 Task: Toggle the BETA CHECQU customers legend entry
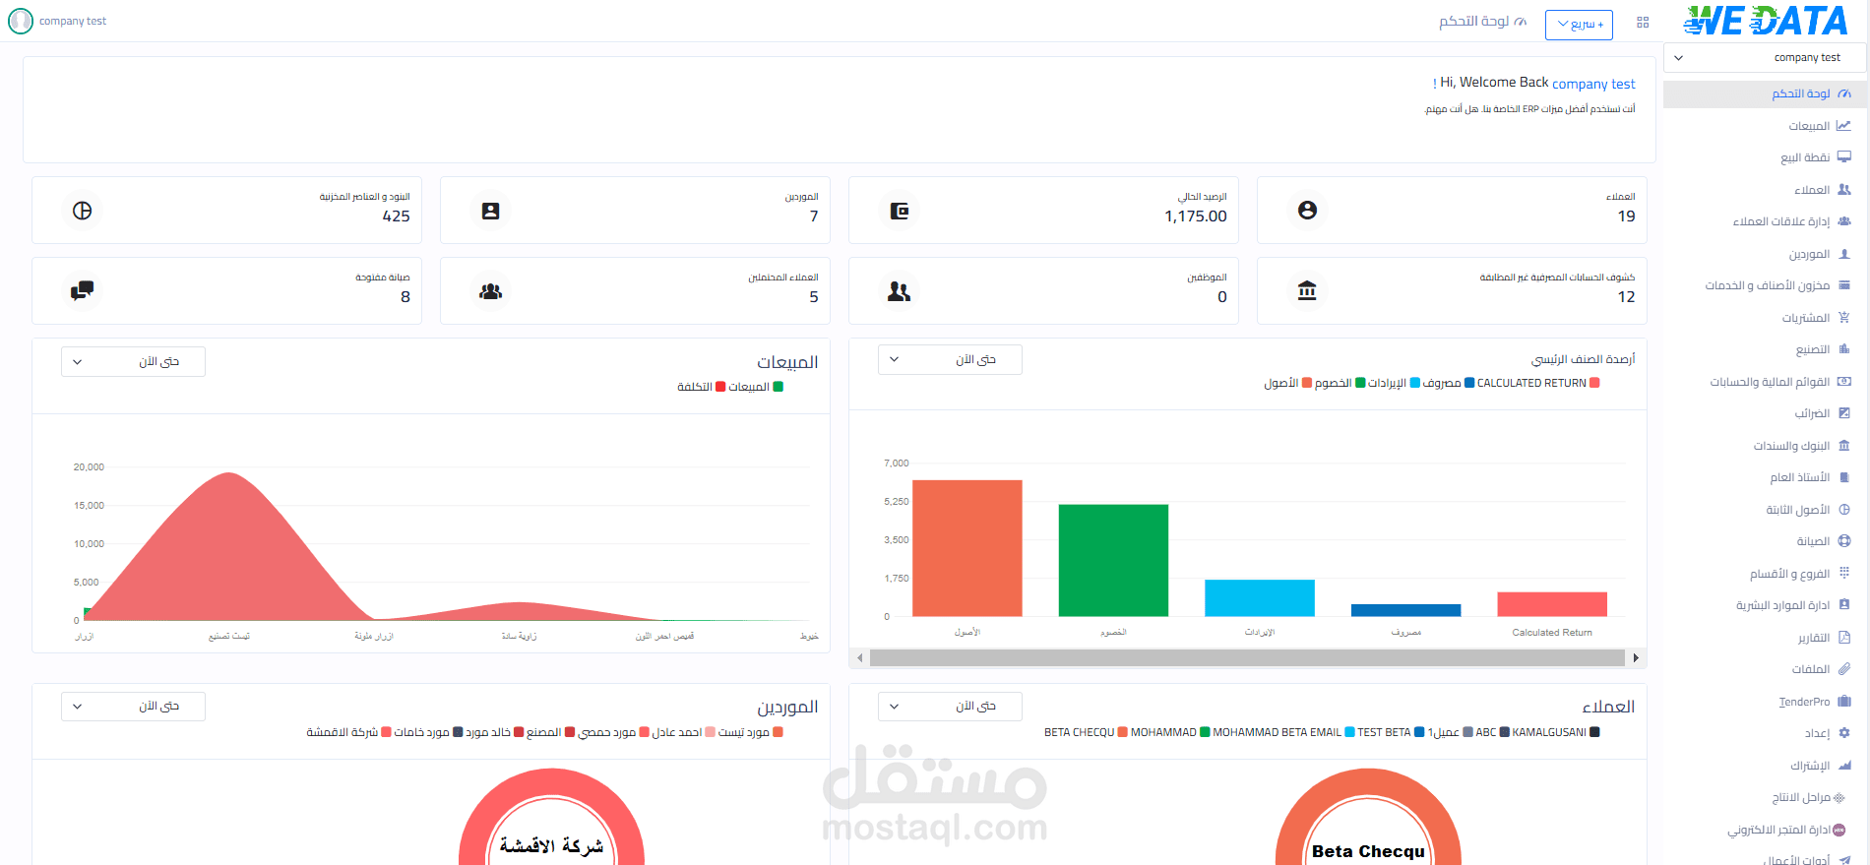coord(1086,732)
